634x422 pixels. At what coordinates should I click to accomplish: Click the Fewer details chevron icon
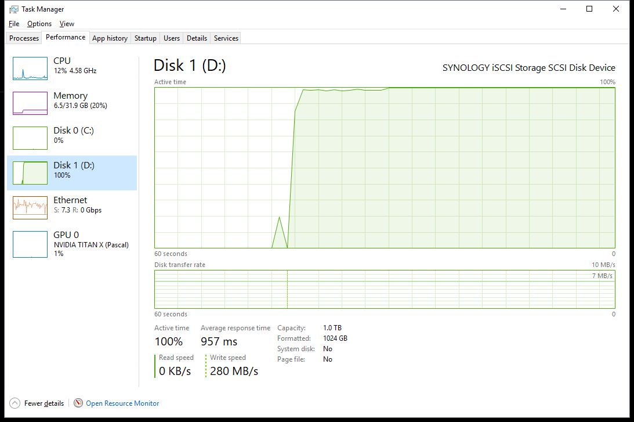[15, 403]
